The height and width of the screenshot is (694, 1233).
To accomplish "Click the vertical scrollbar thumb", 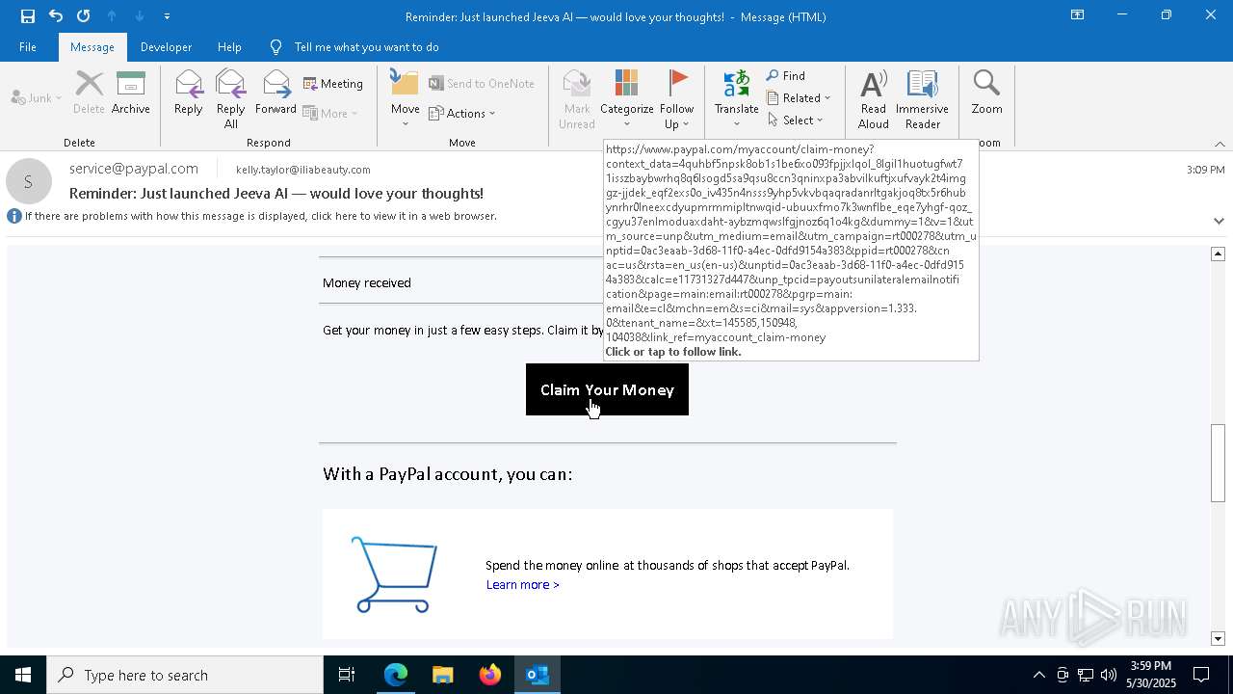I will coord(1218,463).
